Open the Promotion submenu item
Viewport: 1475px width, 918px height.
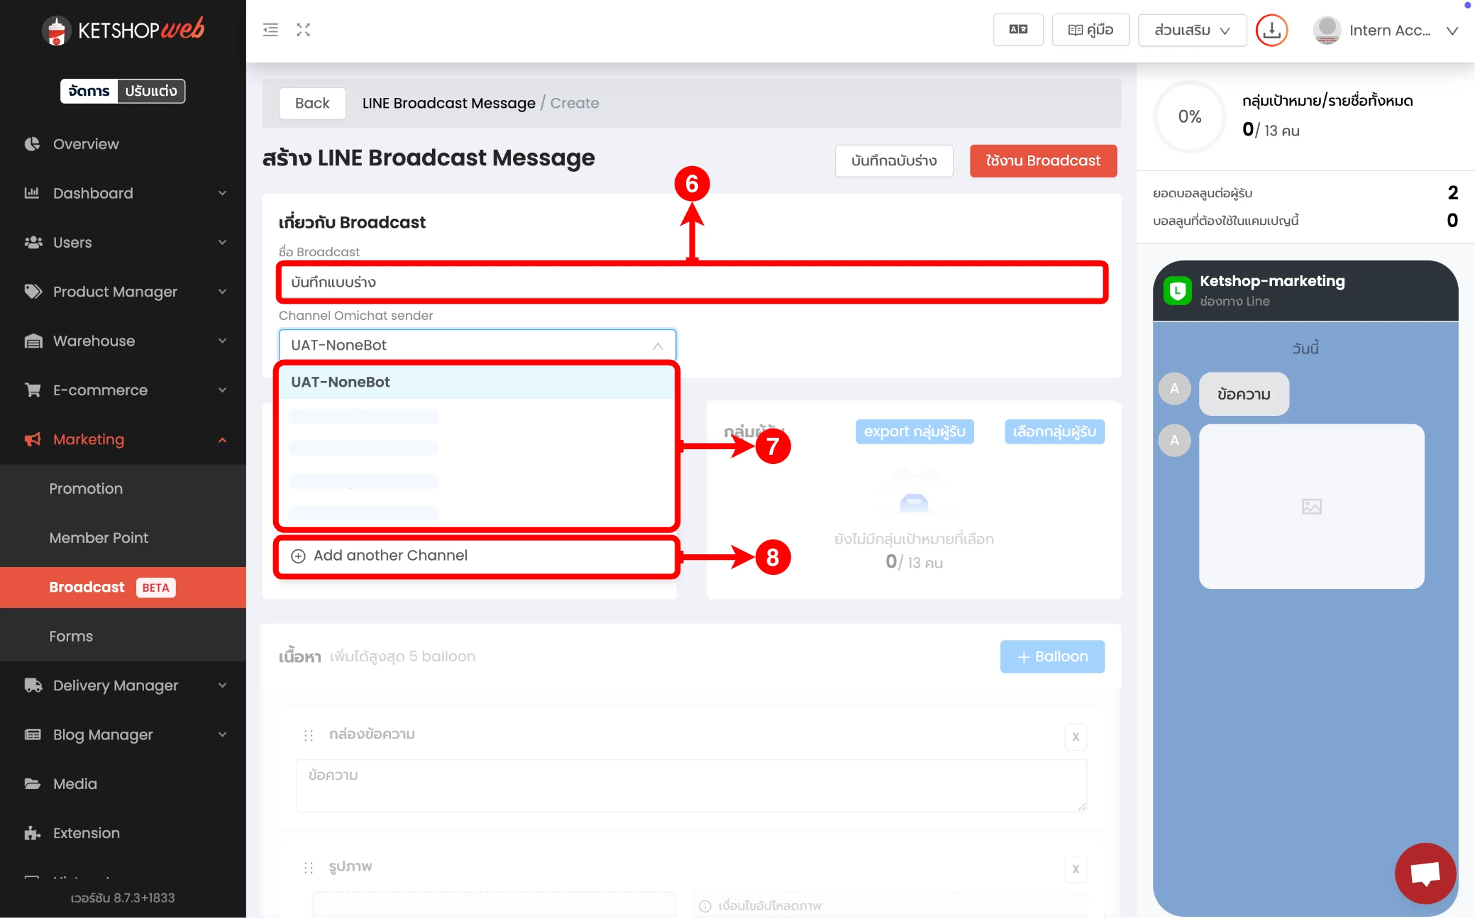tap(86, 489)
